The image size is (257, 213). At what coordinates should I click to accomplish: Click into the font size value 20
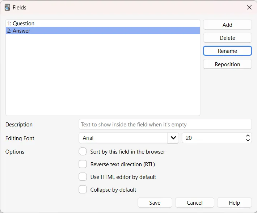click(x=213, y=138)
